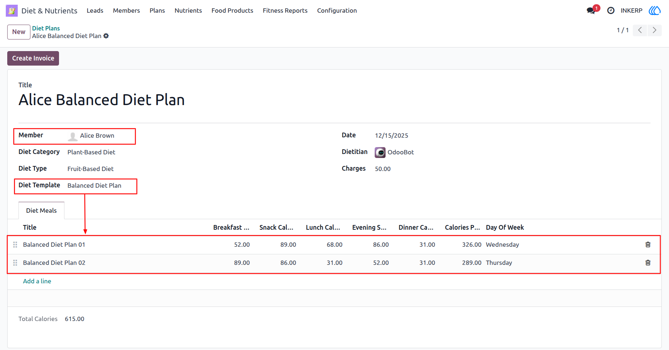Viewport: 669px width, 350px height.
Task: Grab the drag handle of Balanced Diet Plan 02
Action: tap(15, 263)
